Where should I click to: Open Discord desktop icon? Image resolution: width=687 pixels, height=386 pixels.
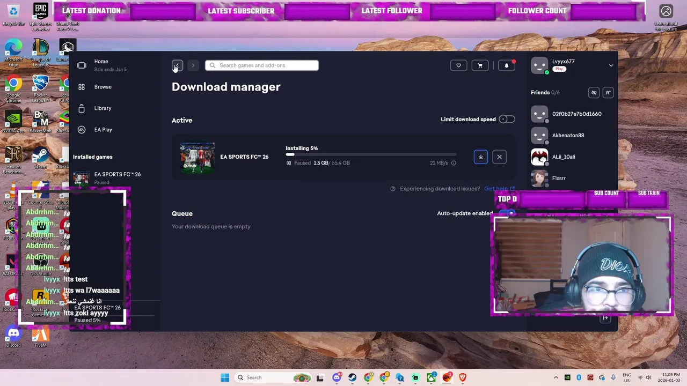tap(13, 337)
